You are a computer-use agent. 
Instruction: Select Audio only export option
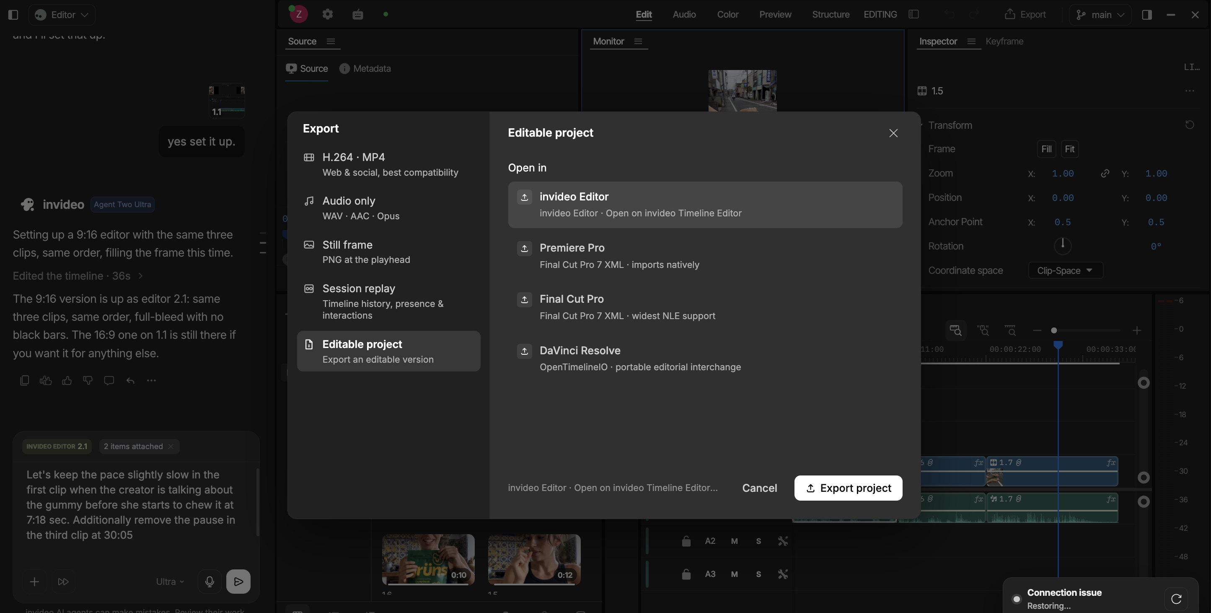click(x=389, y=208)
